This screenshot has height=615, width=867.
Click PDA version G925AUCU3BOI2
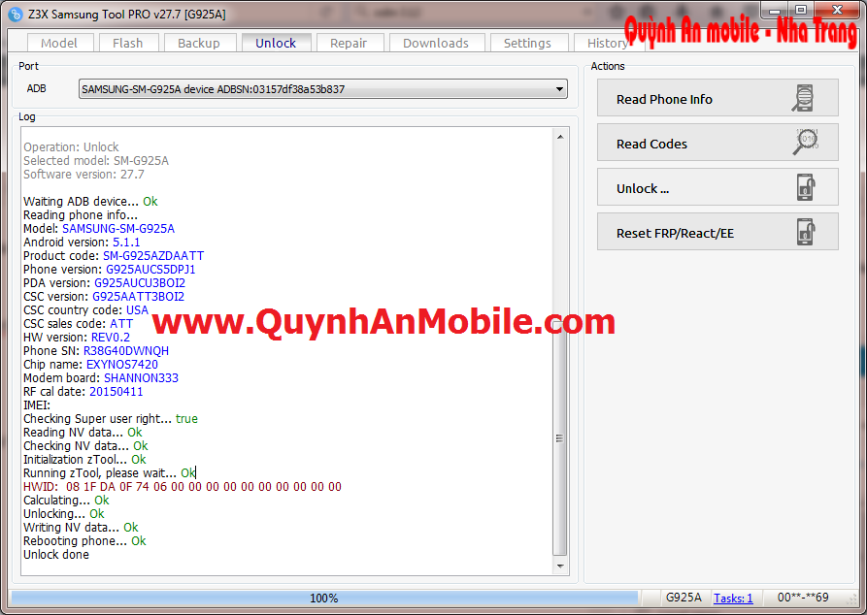click(140, 283)
